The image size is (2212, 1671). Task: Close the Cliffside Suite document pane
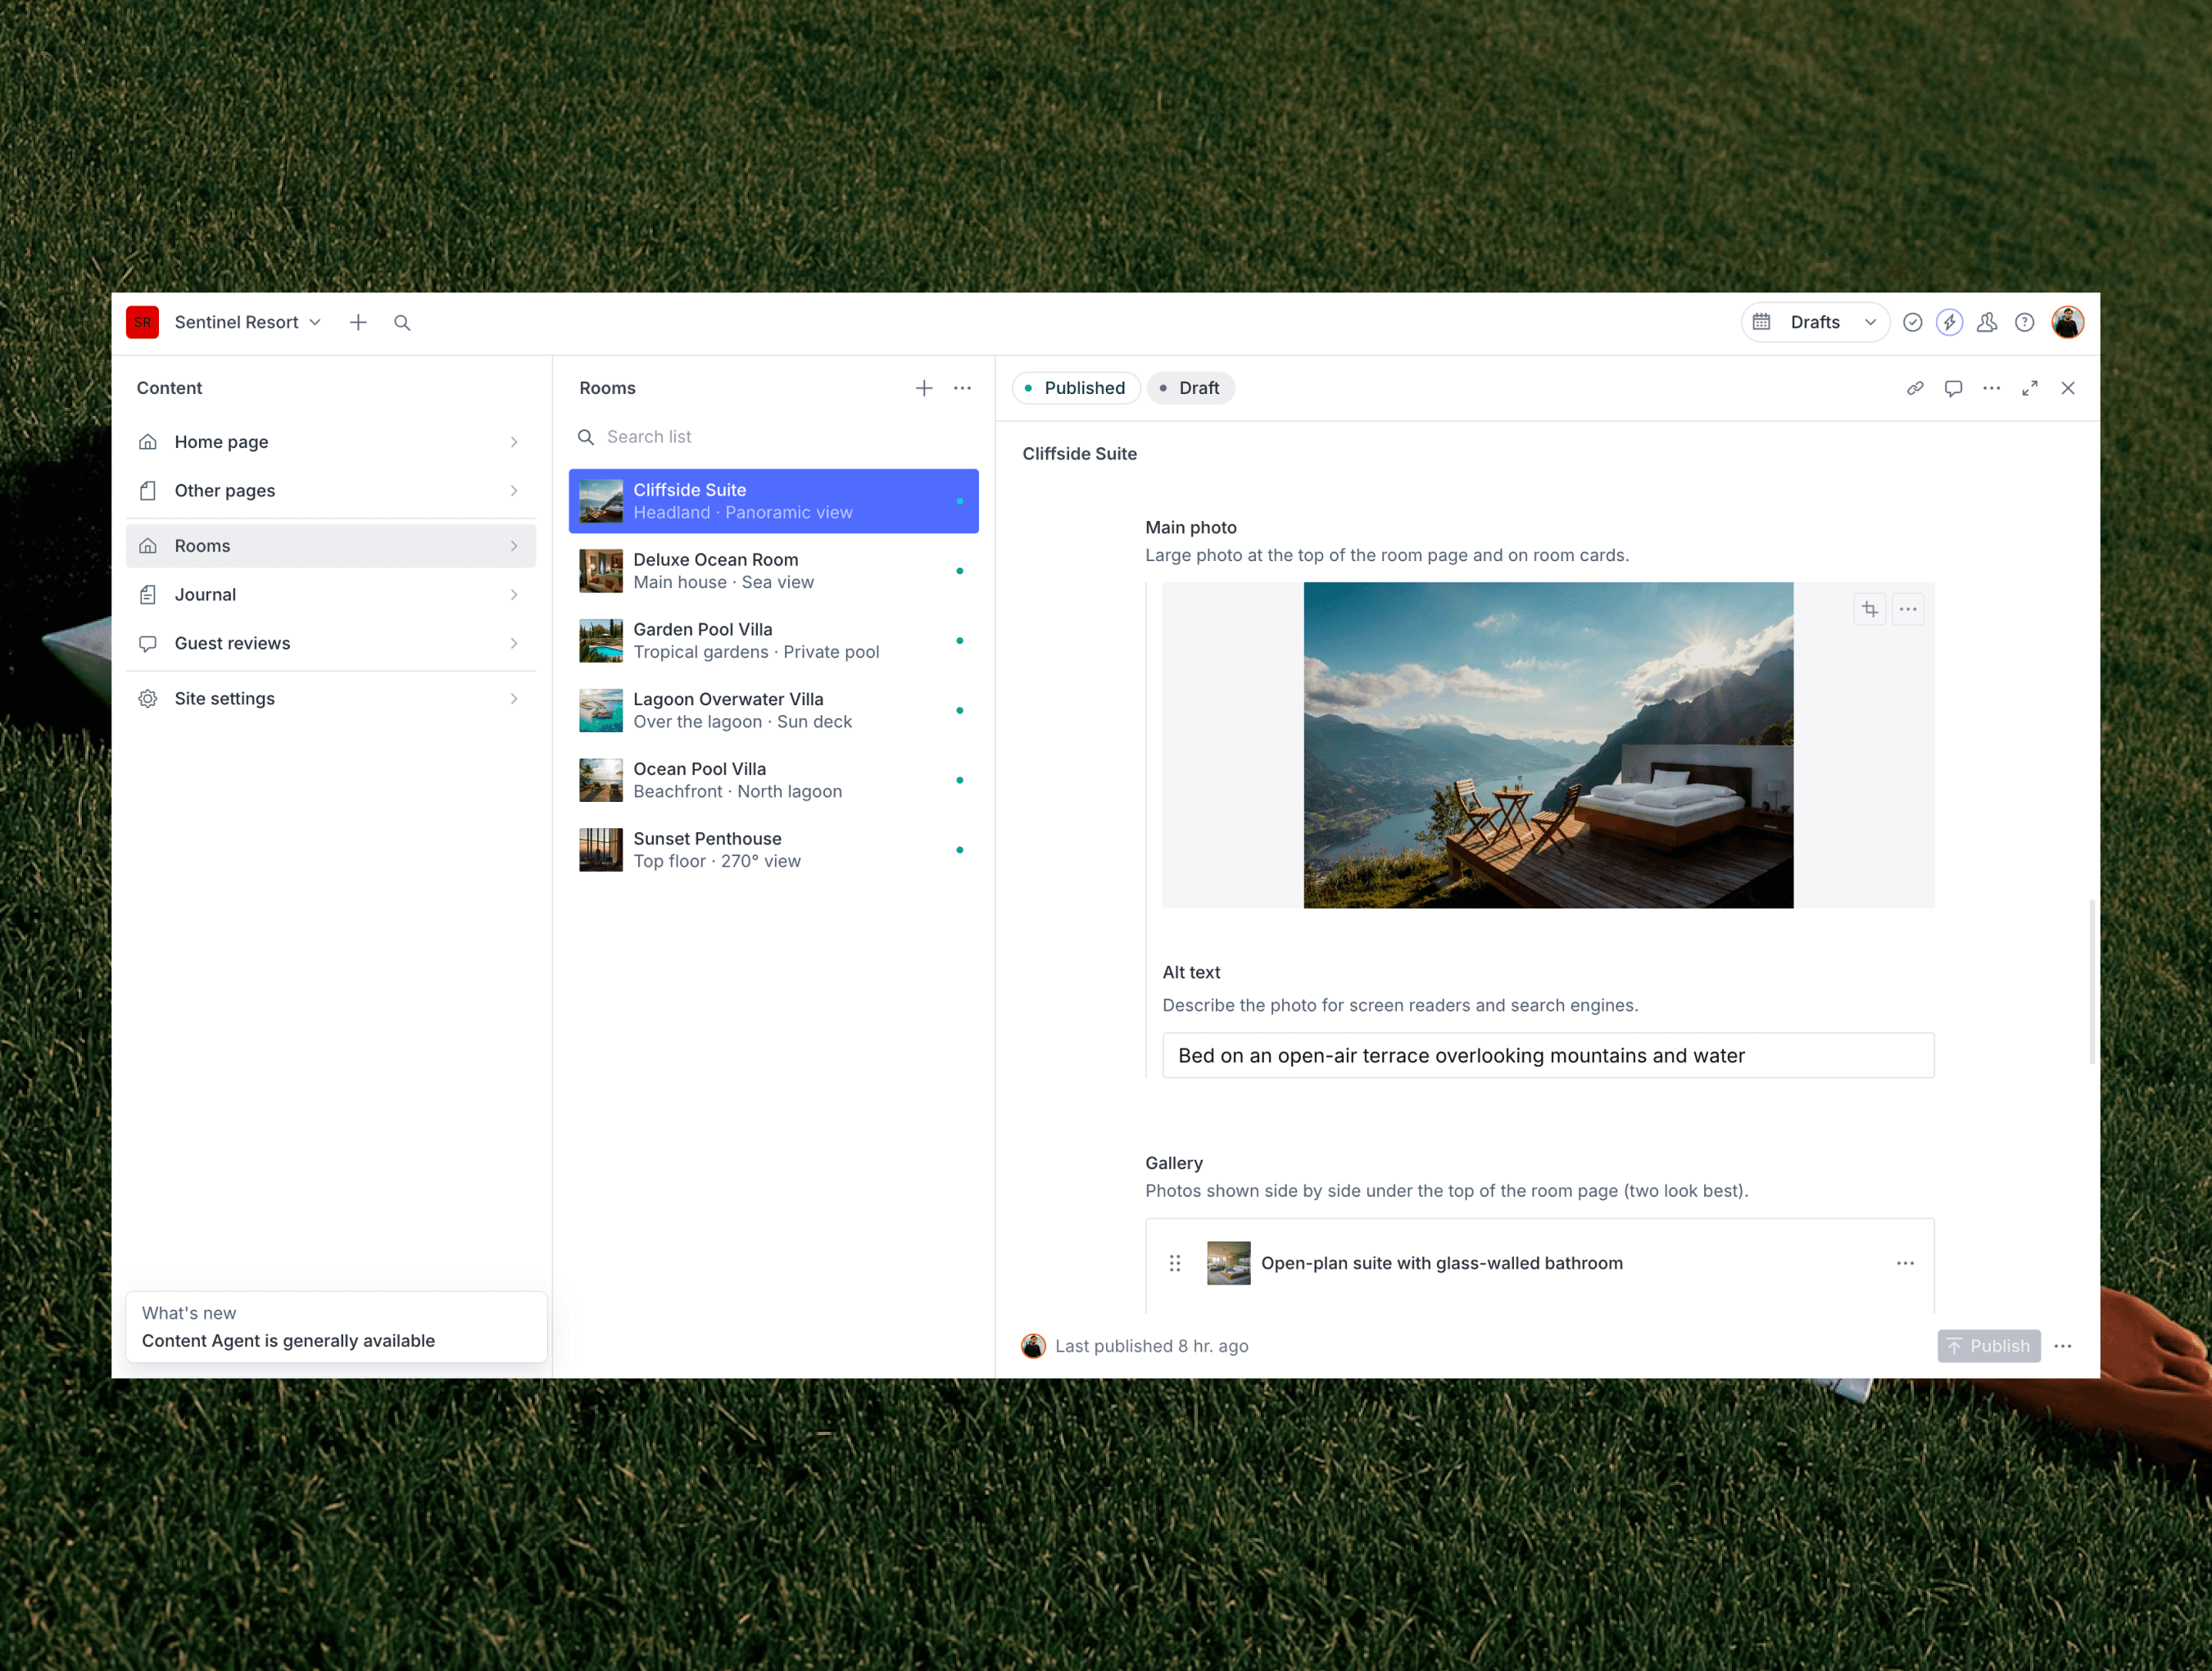pos(2068,388)
